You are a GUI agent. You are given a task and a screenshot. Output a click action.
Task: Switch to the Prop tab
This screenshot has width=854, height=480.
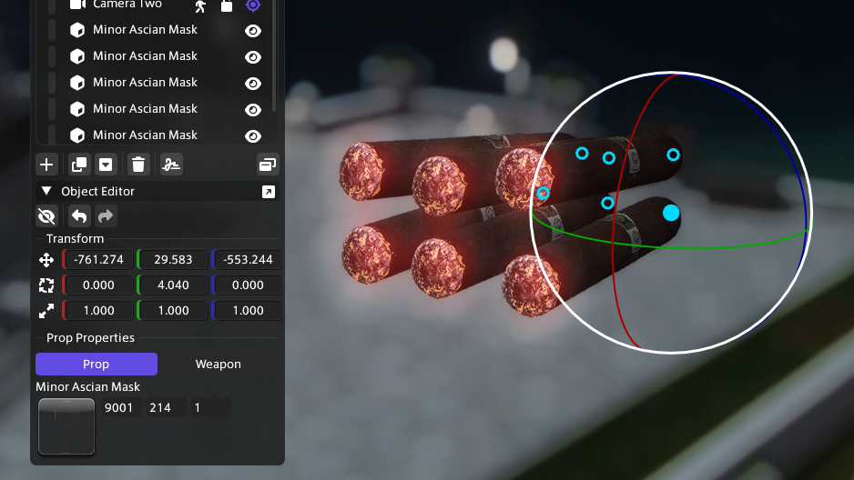(97, 365)
